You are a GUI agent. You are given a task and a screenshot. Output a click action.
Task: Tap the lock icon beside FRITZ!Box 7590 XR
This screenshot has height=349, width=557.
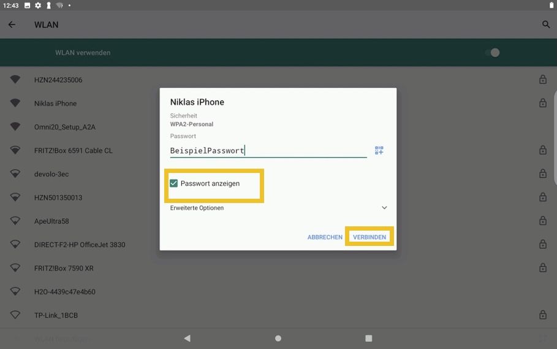point(542,268)
